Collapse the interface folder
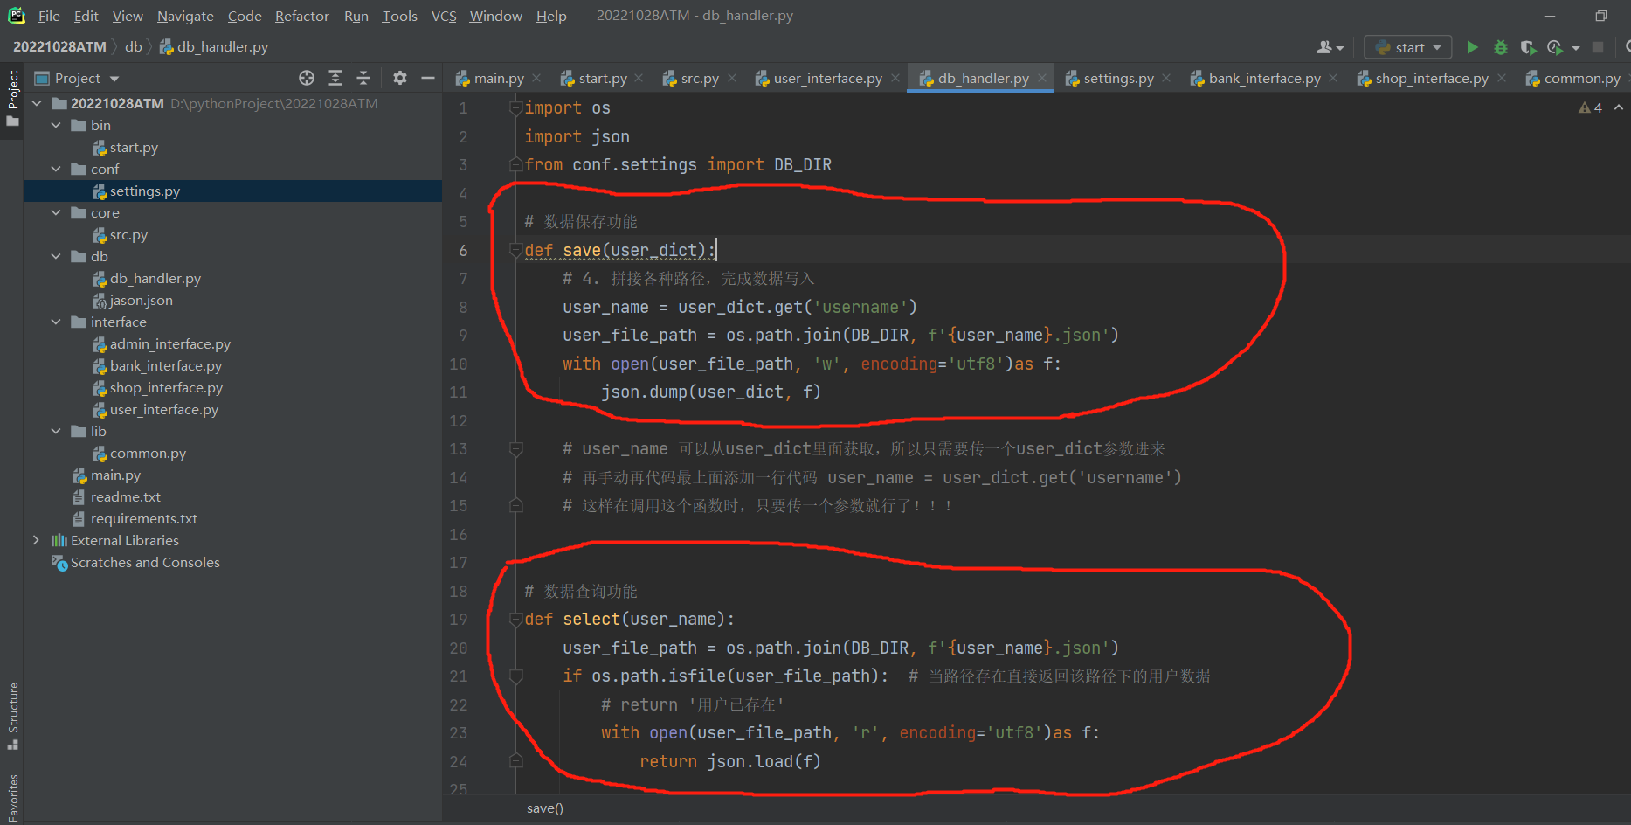The image size is (1631, 825). click(56, 322)
